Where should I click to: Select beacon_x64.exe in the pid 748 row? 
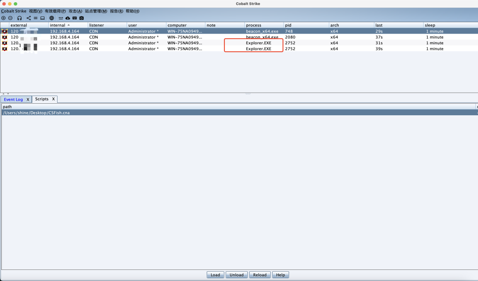(x=262, y=31)
